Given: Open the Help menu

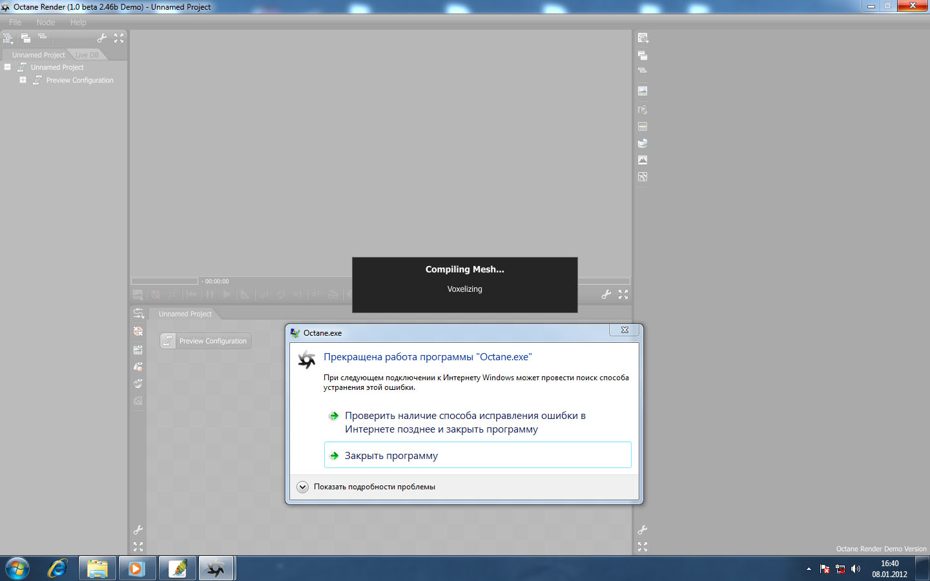Looking at the screenshot, I should pyautogui.click(x=78, y=22).
